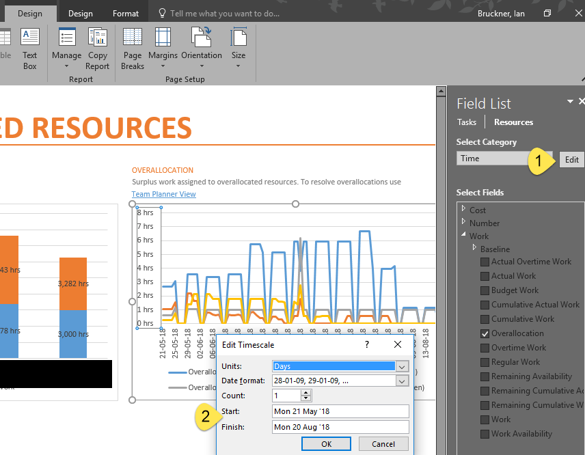
Task: Enable the Cumulative Work checkbox
Action: [x=485, y=320]
